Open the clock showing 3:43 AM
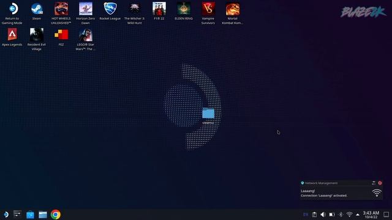The height and width of the screenshot is (220, 392). click(371, 215)
